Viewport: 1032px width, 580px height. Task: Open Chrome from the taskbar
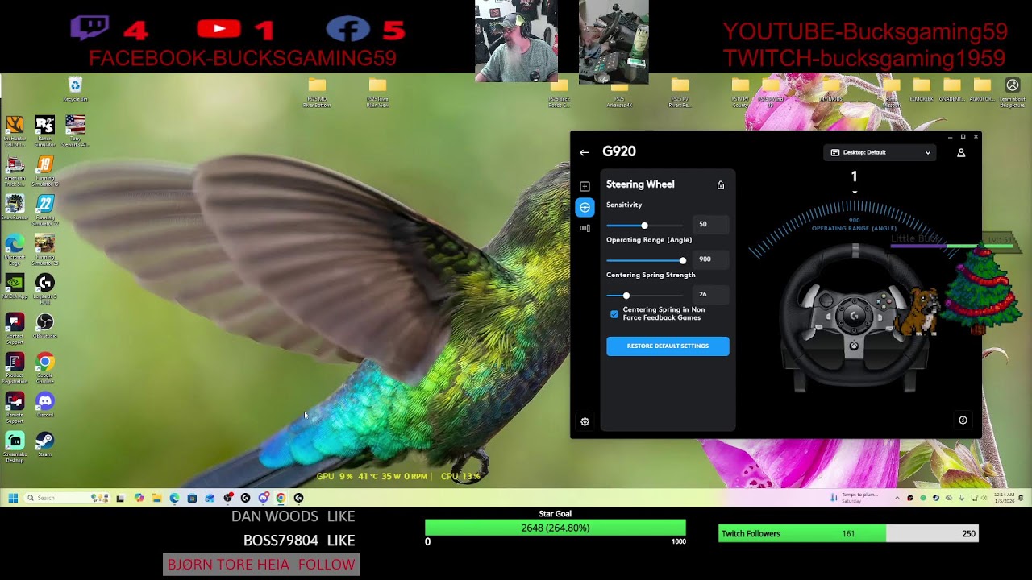point(281,498)
